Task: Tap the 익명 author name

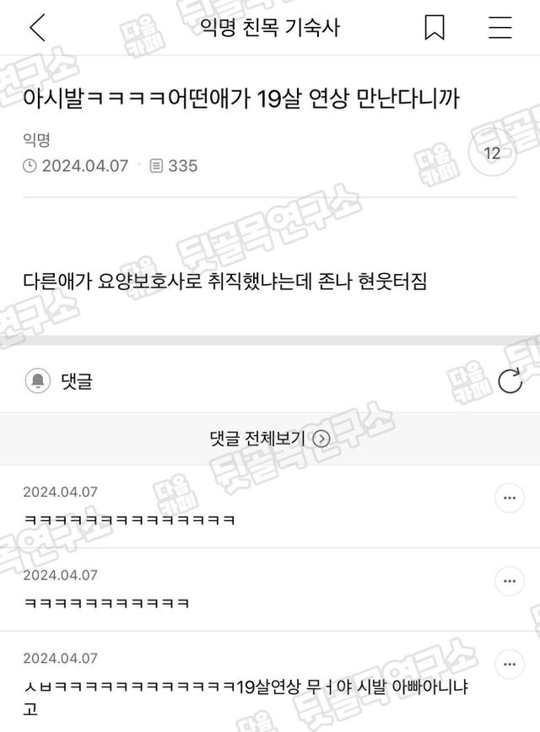Action: 36,140
